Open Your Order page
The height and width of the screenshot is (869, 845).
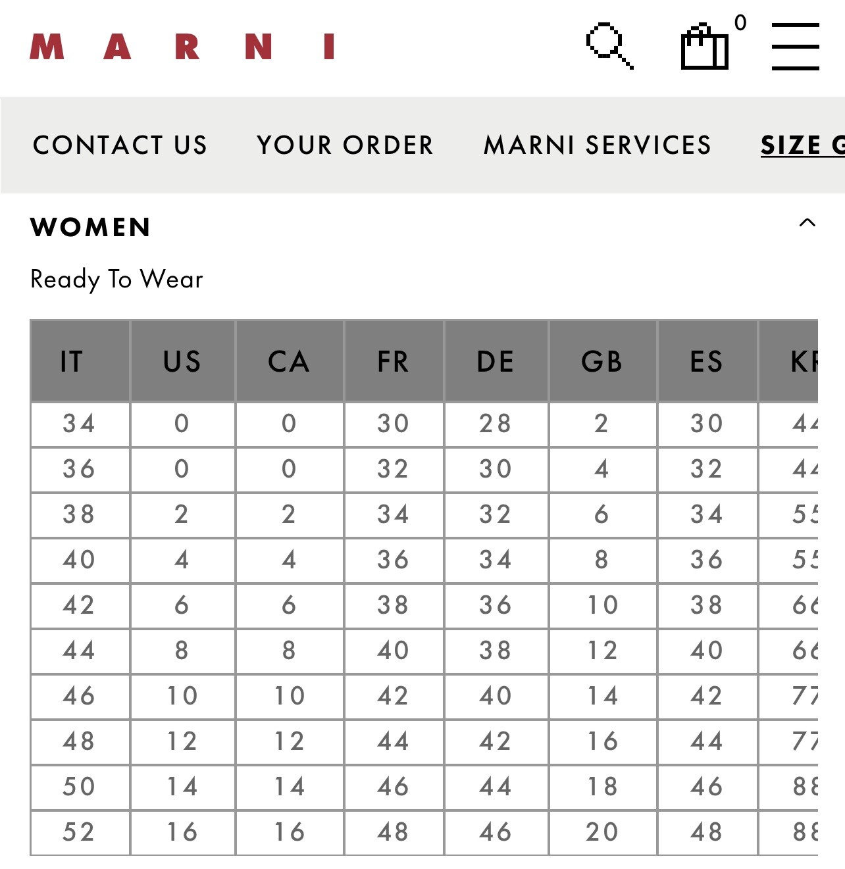pyautogui.click(x=345, y=145)
